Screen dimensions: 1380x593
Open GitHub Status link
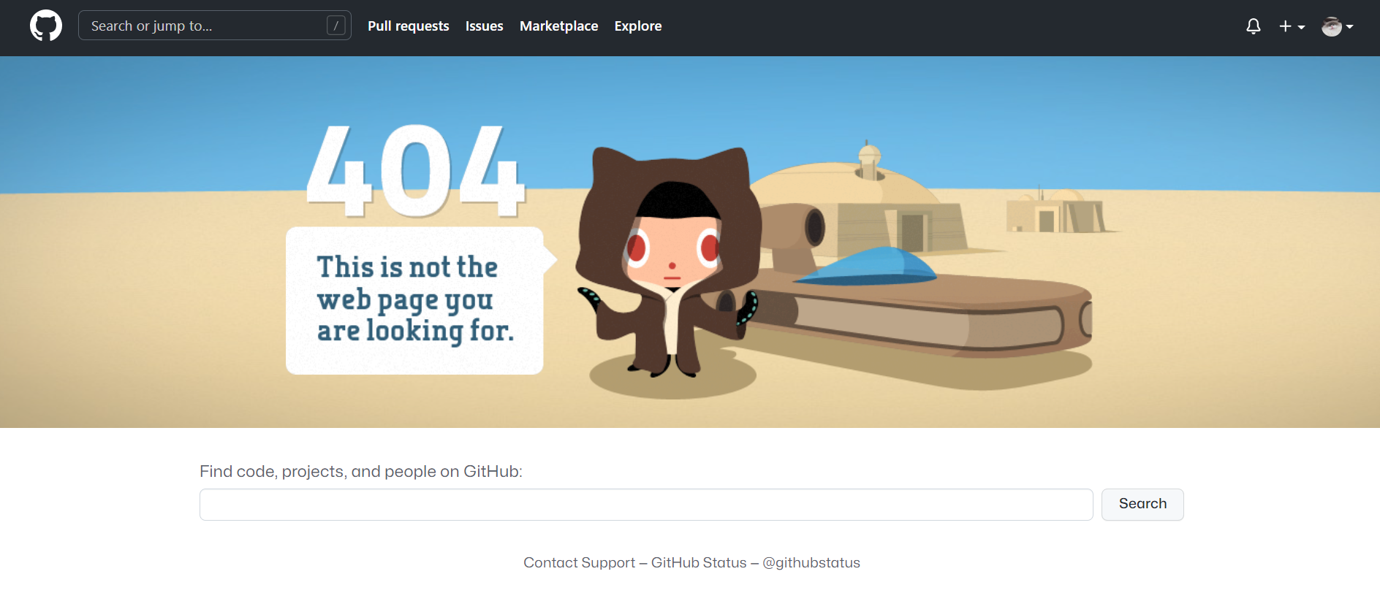pos(699,562)
